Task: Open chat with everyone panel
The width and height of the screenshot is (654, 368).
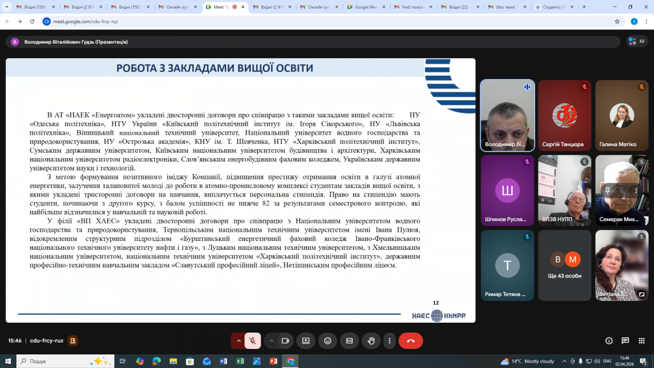Action: pyautogui.click(x=626, y=341)
